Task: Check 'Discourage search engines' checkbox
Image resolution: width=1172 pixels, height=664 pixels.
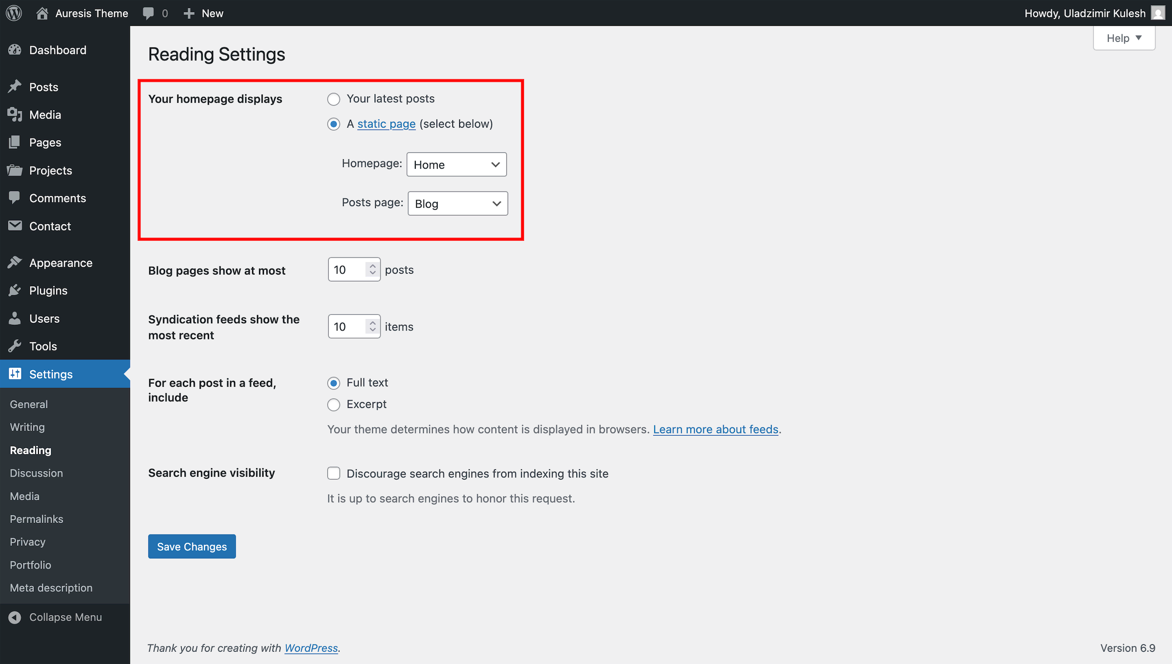Action: [334, 473]
